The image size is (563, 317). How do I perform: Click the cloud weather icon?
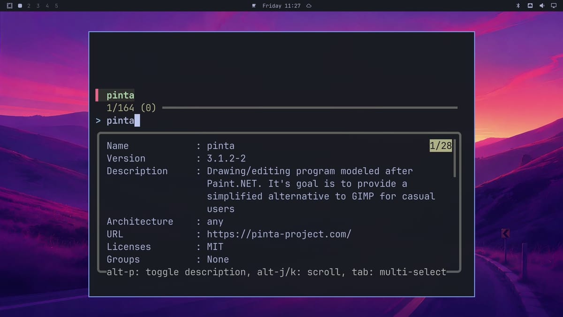(x=309, y=6)
